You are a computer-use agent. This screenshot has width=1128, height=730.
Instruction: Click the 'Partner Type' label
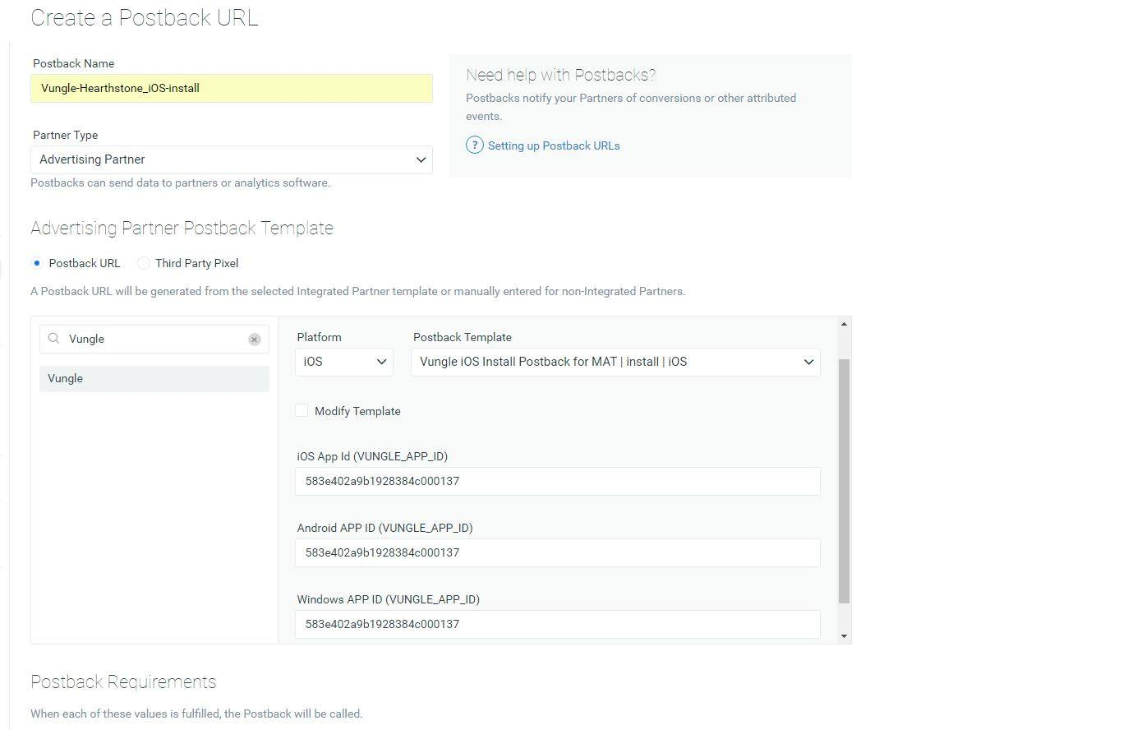point(66,135)
